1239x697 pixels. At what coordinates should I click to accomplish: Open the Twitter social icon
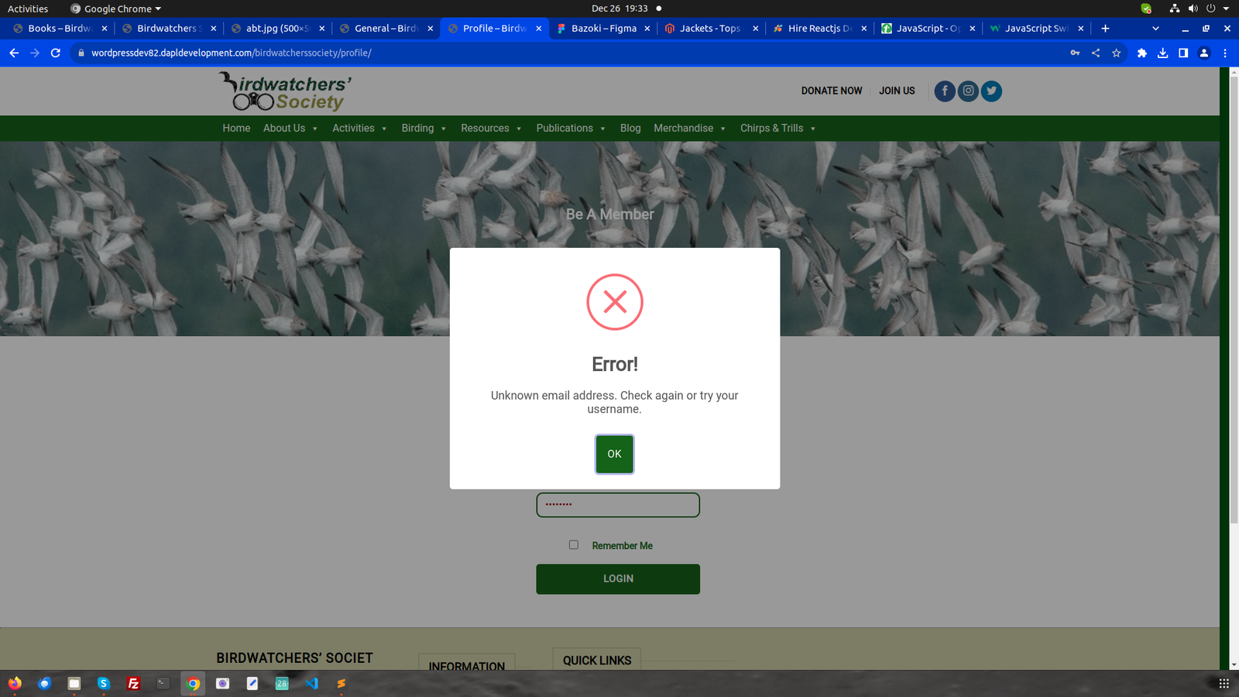(x=991, y=91)
